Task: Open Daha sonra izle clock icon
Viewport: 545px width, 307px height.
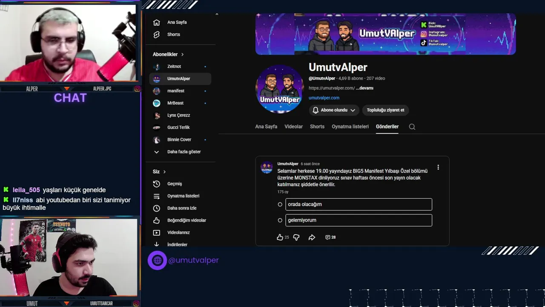Action: click(x=157, y=208)
